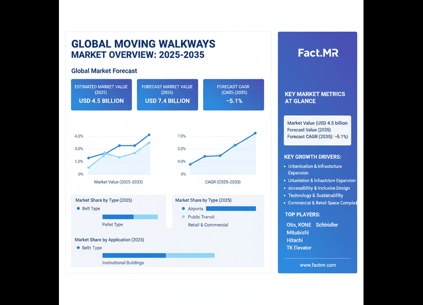Click the Market Value (2025-2033) line chart
The image size is (423, 305).
pos(118,155)
